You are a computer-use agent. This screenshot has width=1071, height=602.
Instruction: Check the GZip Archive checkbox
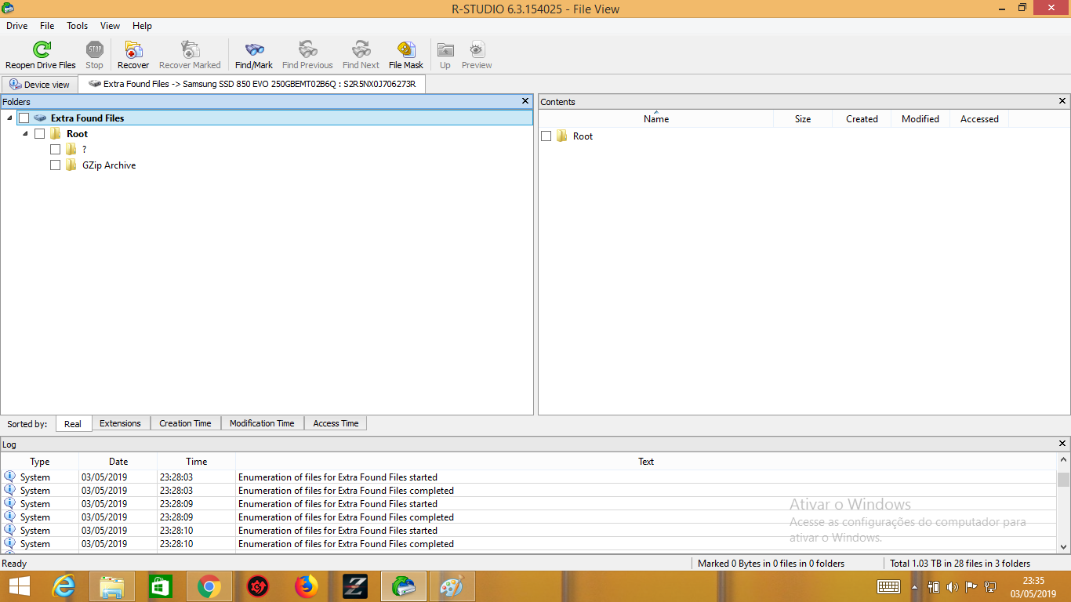[x=56, y=165]
